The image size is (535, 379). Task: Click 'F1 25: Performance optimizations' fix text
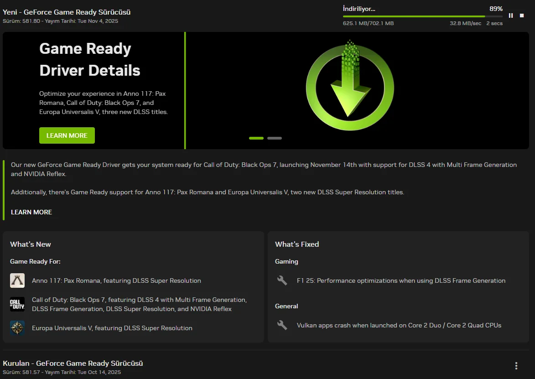401,280
